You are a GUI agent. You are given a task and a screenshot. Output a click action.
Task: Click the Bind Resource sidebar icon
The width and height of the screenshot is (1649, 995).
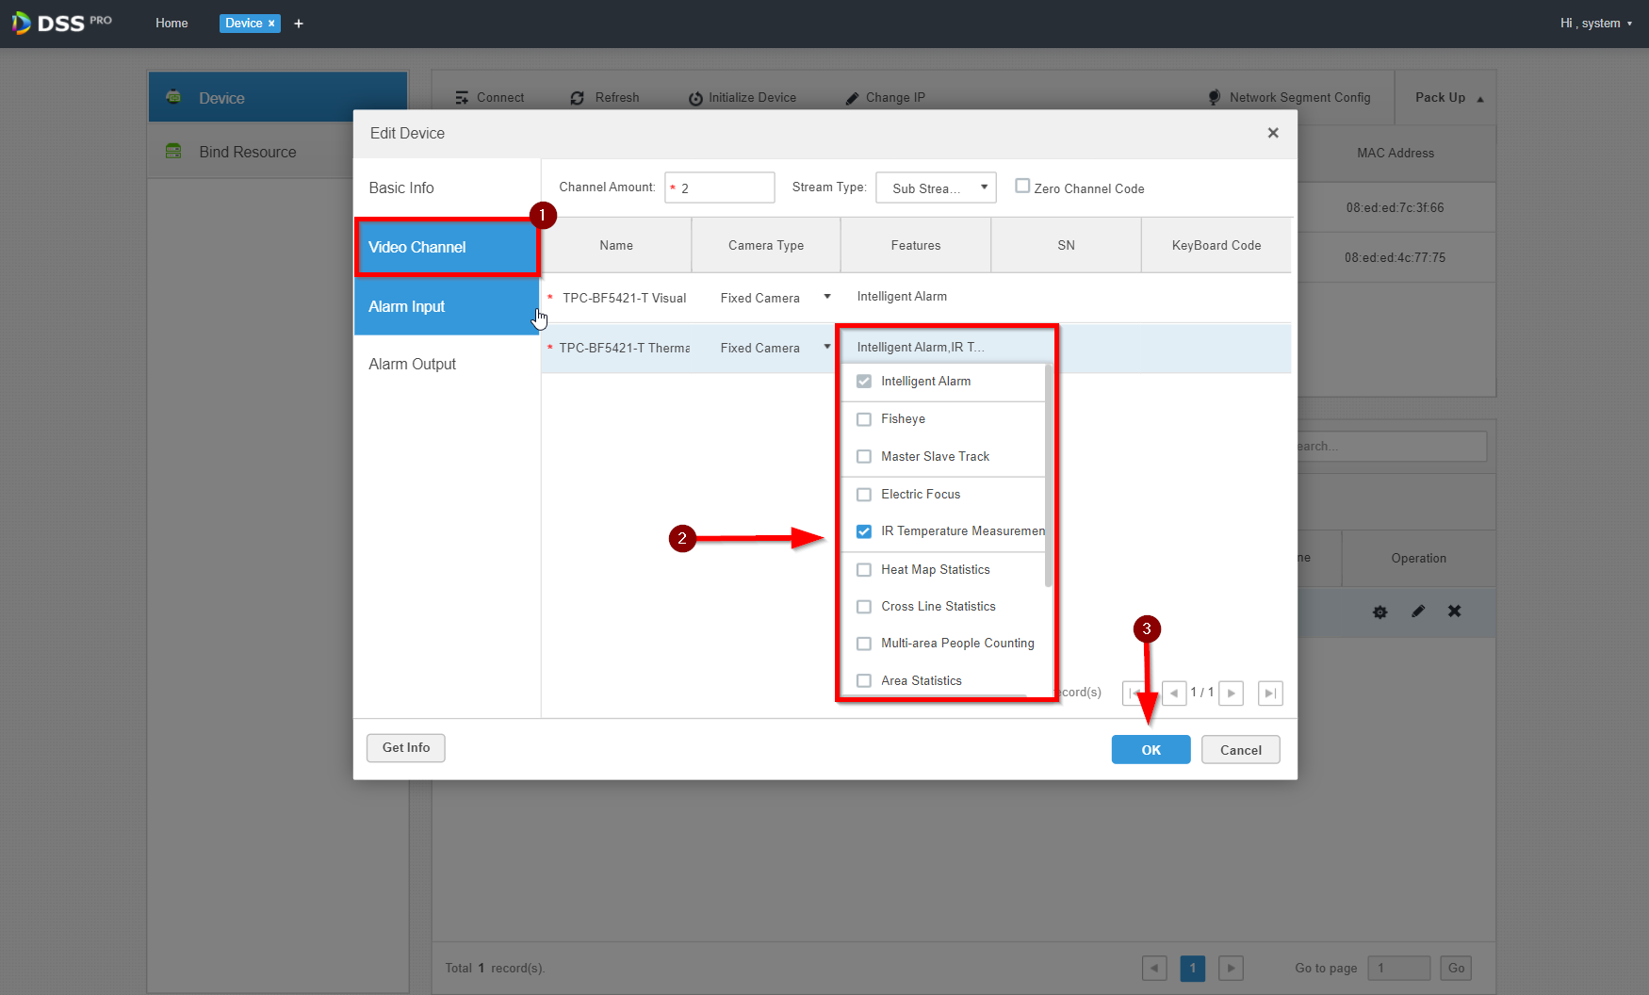point(173,151)
